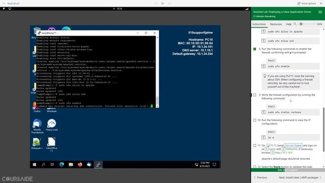
Task: Click the taskbar search magnifier icon
Action: click(43, 165)
